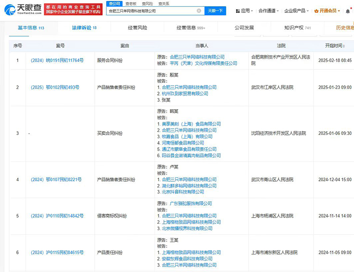
Task: Open 河南恒都食品有限公司 link
Action: (183, 143)
